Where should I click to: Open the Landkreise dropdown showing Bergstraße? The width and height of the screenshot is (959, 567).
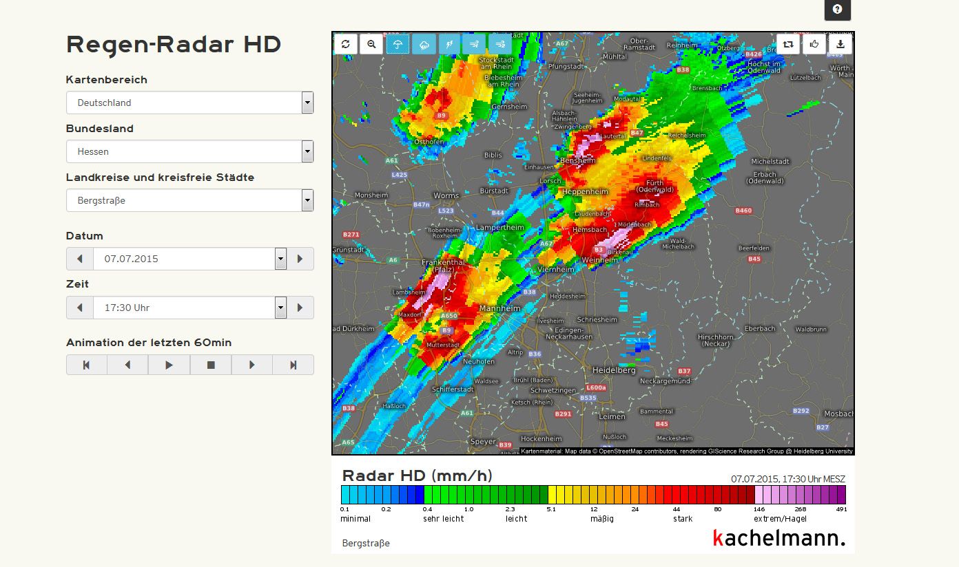coord(190,200)
